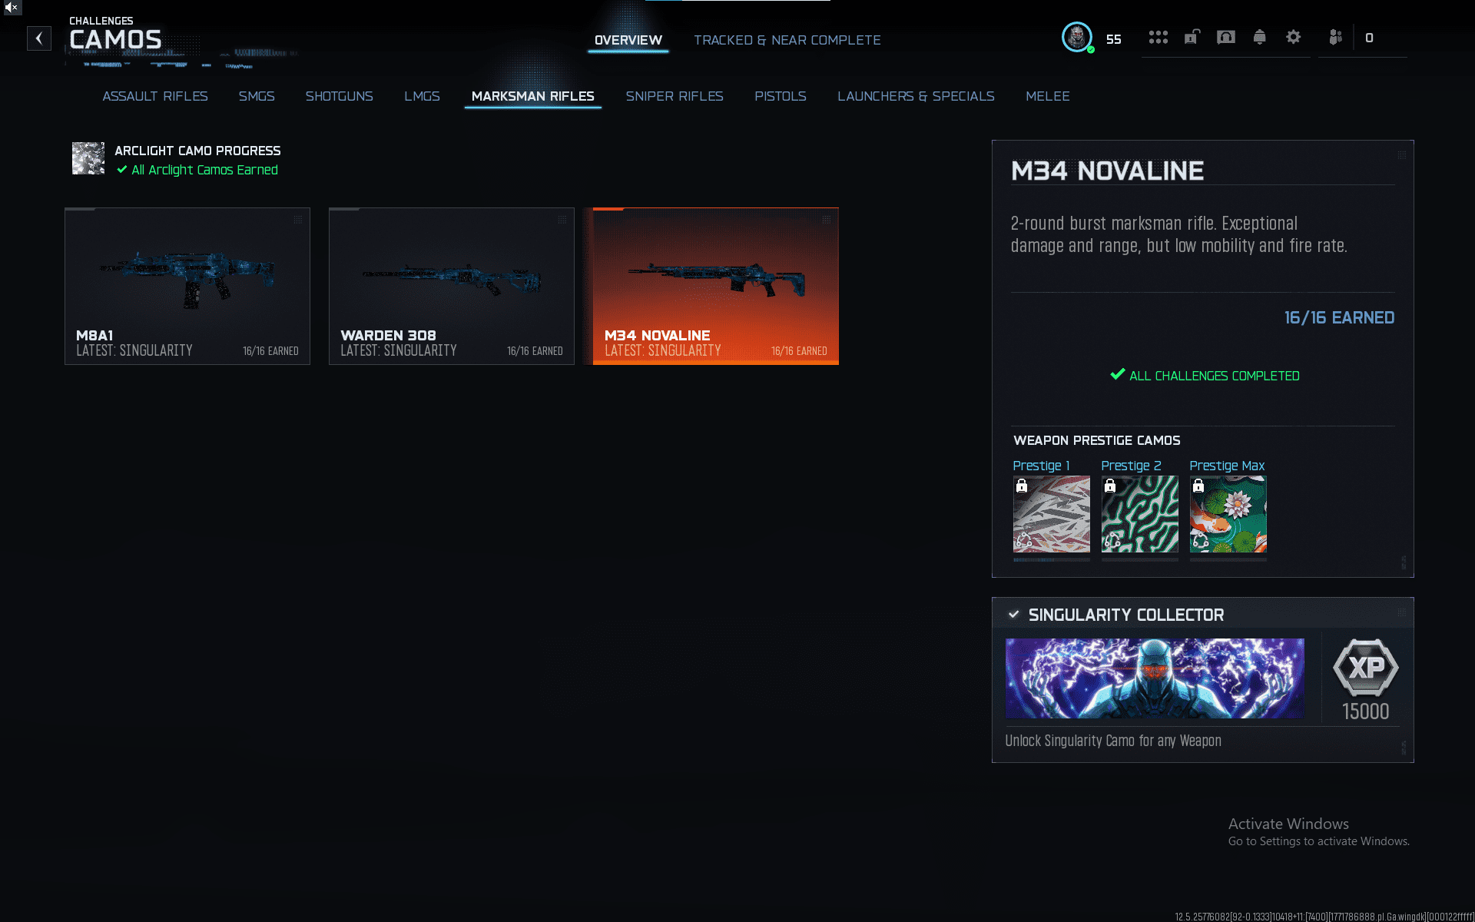
Task: Select the Prestige 1 locked camo
Action: pos(1051,514)
